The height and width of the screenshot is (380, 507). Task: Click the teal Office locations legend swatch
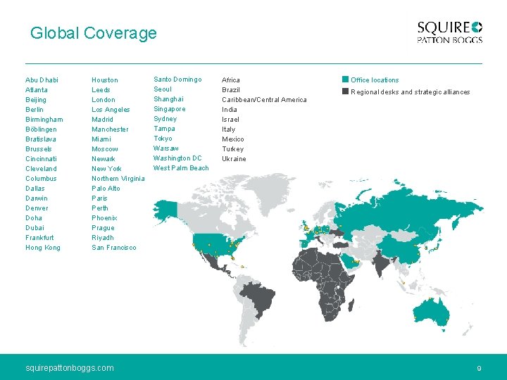pyautogui.click(x=345, y=80)
